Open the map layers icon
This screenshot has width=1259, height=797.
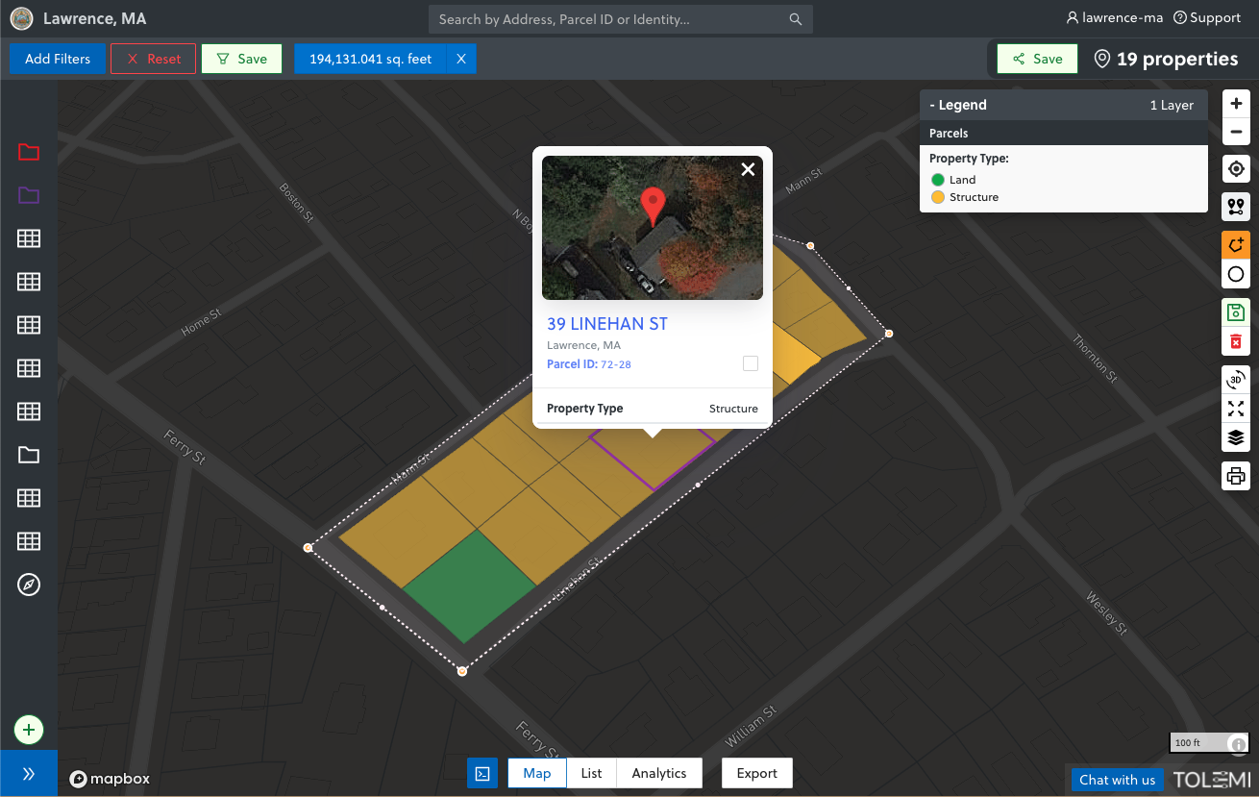coord(1236,438)
